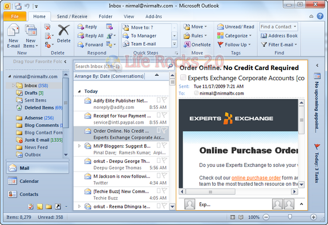Screen dimensions: 328x225
Task: Open the Contacts module
Action: 38,194
